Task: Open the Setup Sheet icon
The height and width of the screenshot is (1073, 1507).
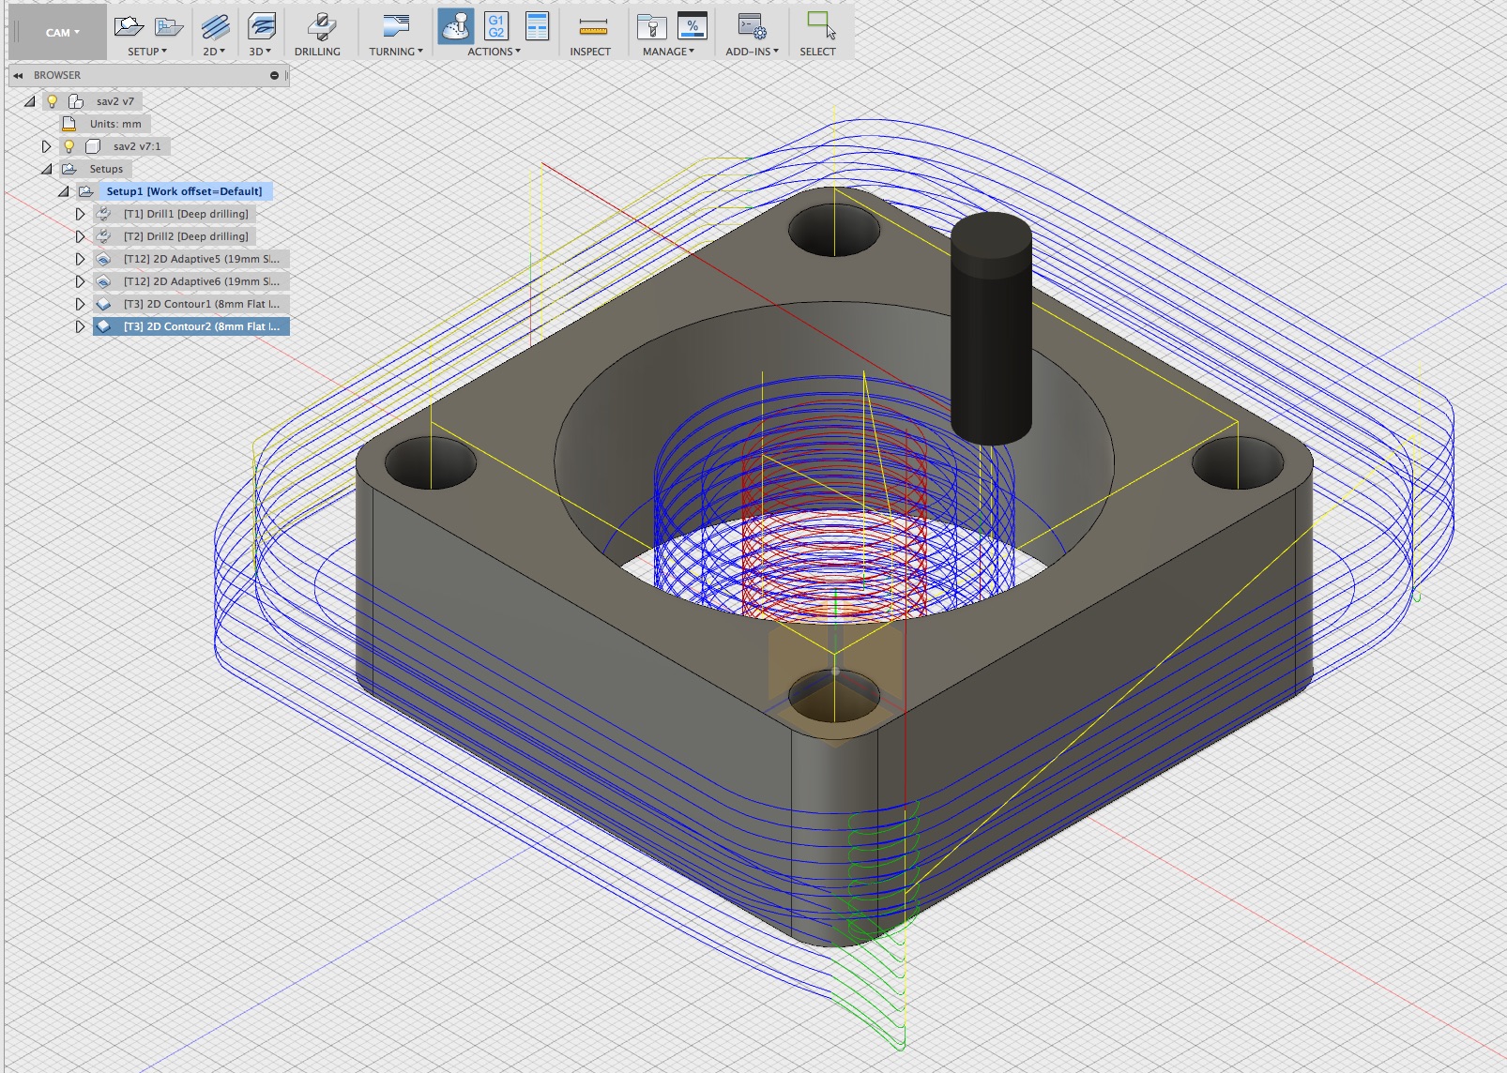Action: click(537, 26)
